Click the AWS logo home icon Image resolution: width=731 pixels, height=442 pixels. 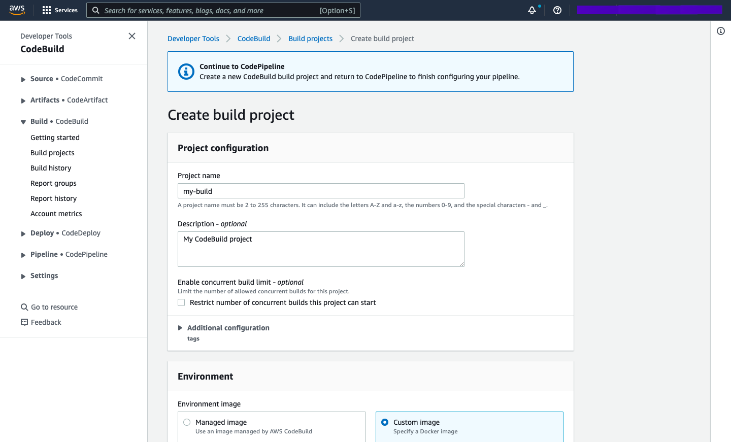click(x=17, y=10)
